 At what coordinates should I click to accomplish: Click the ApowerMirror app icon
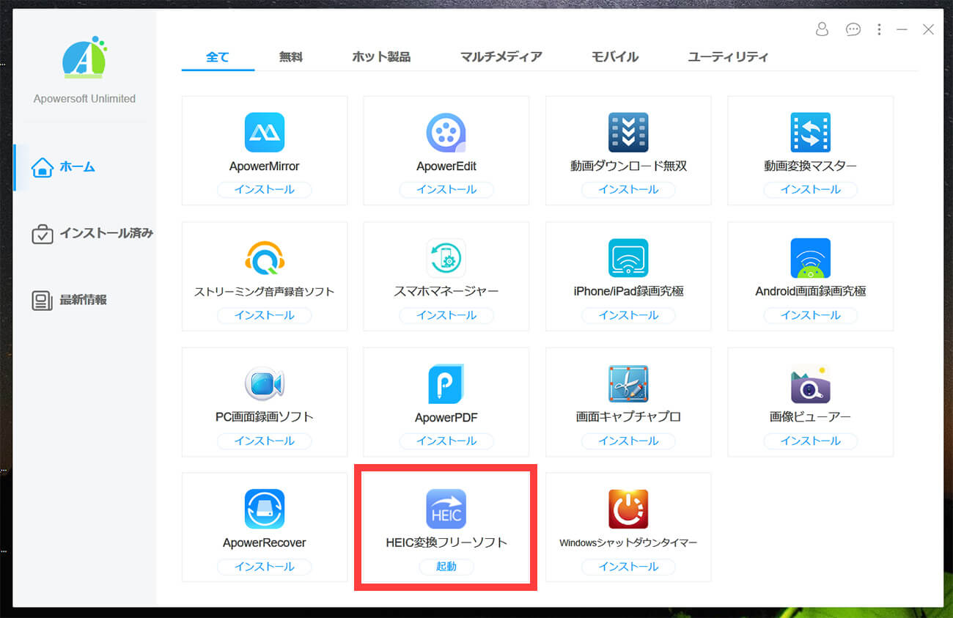[x=264, y=133]
